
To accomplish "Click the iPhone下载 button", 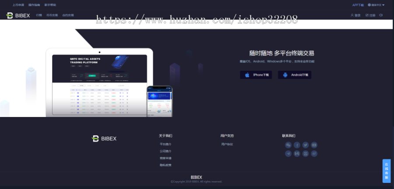I will 256,75.
